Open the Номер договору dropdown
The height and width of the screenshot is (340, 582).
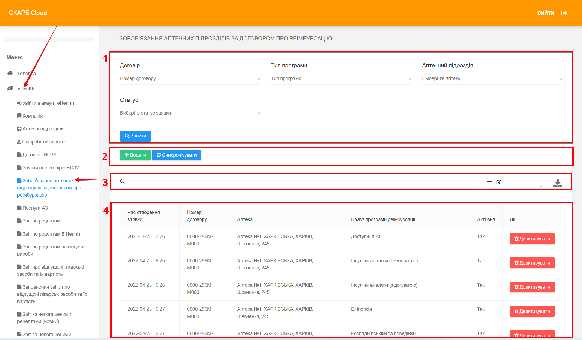[190, 78]
